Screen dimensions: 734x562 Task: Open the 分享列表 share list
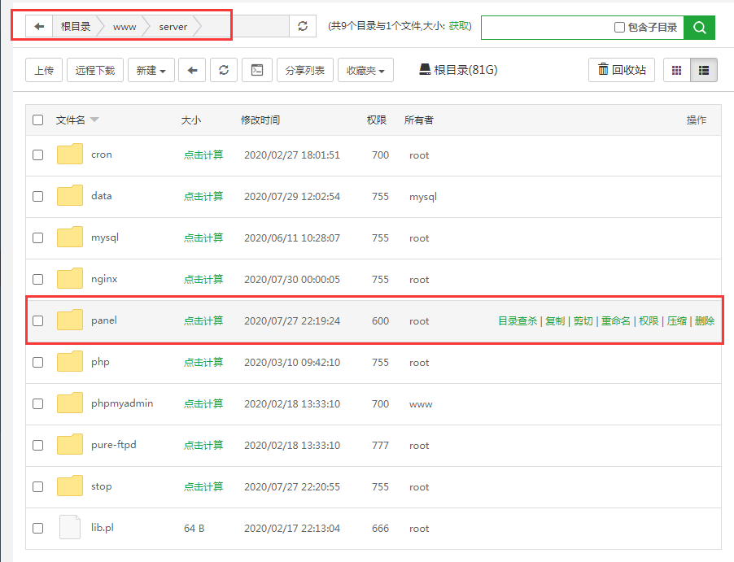click(x=305, y=70)
